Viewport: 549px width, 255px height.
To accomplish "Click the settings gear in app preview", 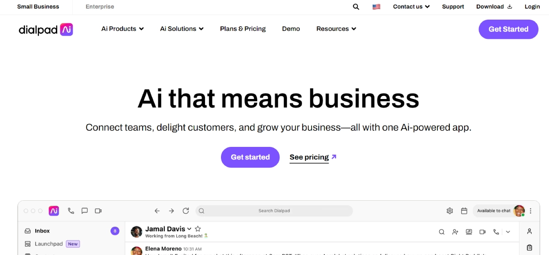I will click(x=450, y=211).
